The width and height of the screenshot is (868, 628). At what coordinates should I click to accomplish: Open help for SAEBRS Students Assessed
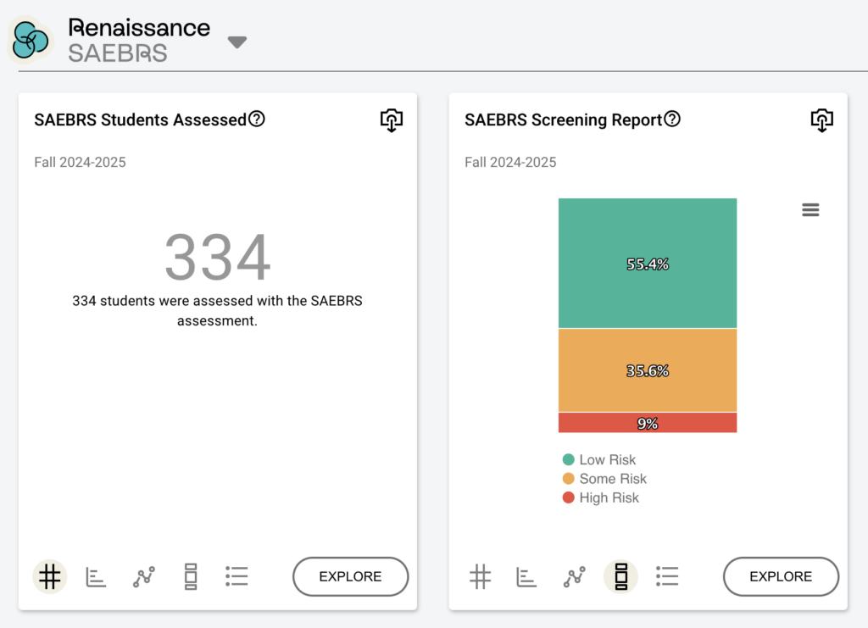coord(257,119)
